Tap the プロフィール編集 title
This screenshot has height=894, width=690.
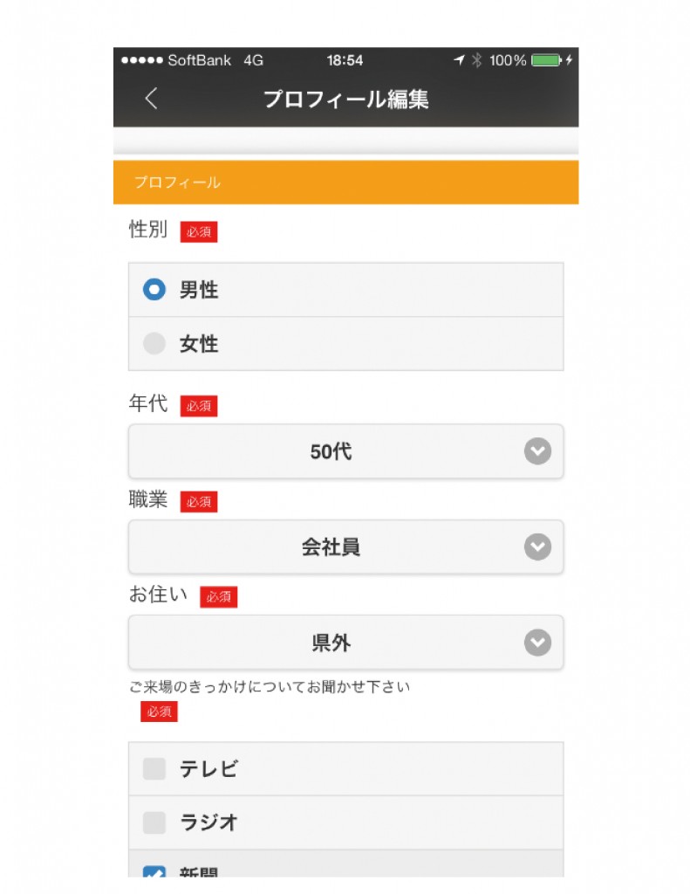[345, 100]
